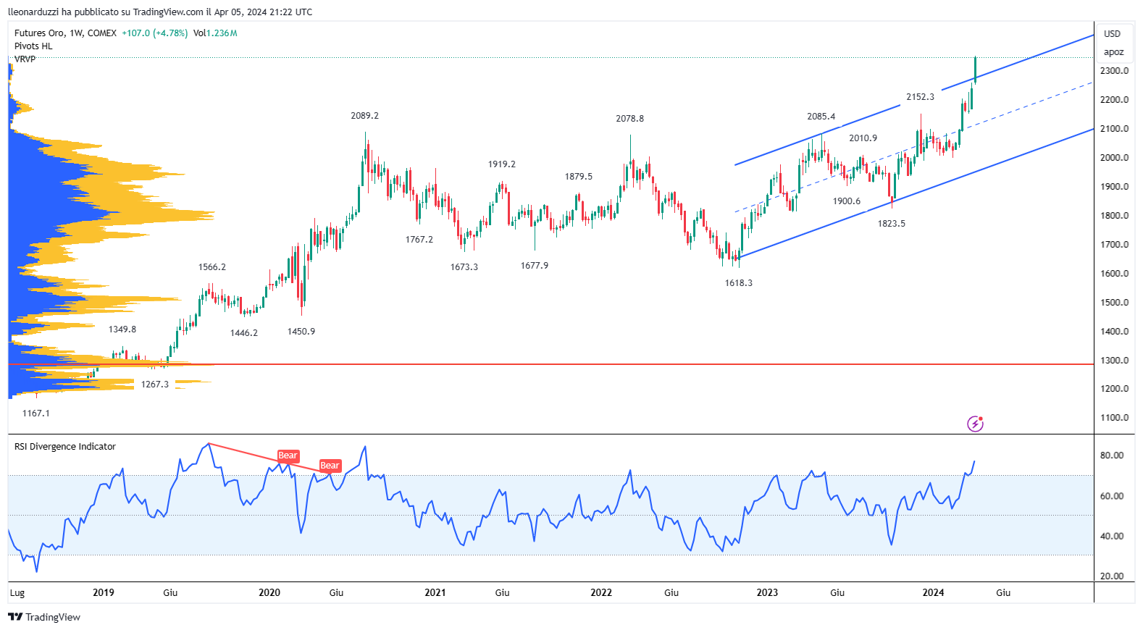Click the 1566.2 pivot high label
1143x630 pixels.
212,267
